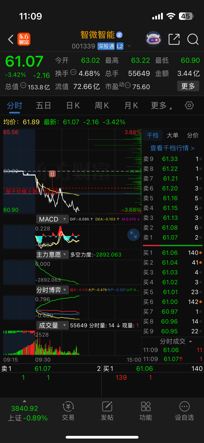Image resolution: width=204 pixels, height=443 pixels.
Task: Tap the B buy marker on chart
Action: click(52, 174)
